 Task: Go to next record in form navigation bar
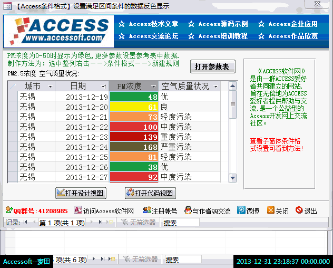pos(92,222)
